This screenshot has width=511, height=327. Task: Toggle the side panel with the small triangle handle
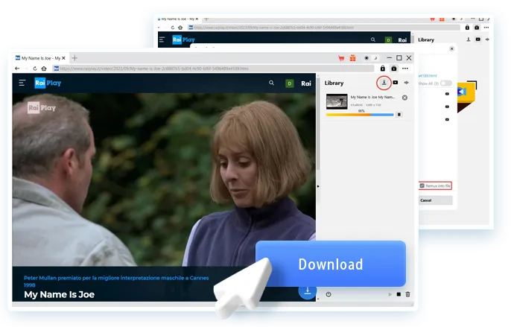pos(318,186)
